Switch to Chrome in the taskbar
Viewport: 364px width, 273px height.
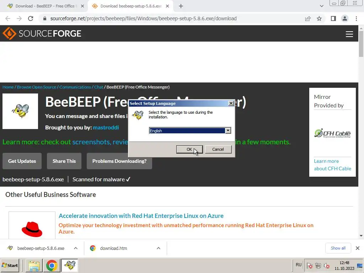[52, 265]
